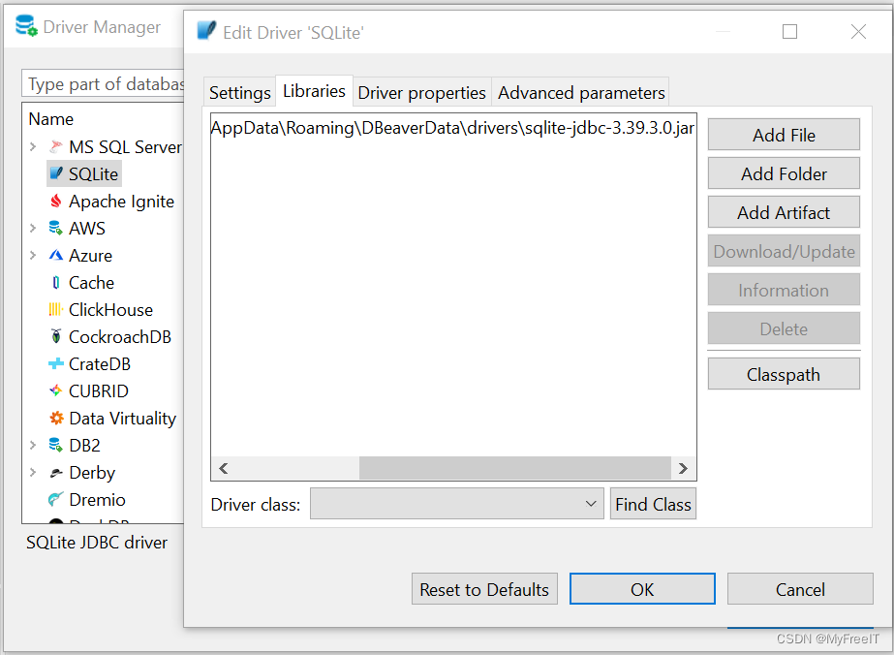The image size is (894, 655).
Task: Click the libraries list scroll right arrow
Action: [x=683, y=468]
